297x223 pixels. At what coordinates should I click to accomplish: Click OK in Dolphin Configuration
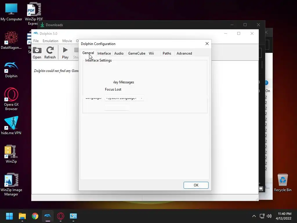196,185
